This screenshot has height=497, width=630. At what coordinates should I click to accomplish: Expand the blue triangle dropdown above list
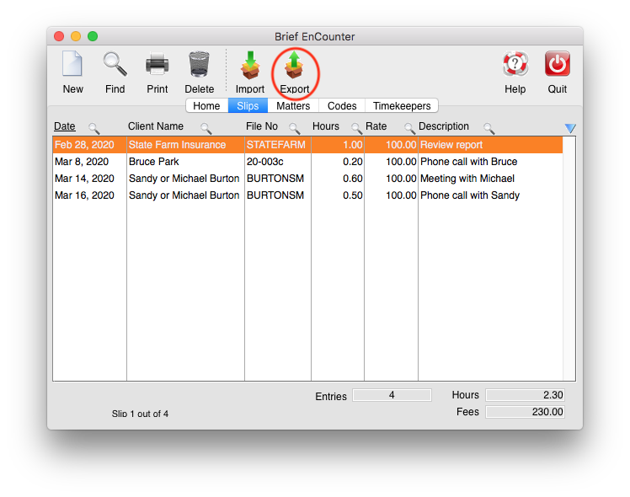point(570,128)
